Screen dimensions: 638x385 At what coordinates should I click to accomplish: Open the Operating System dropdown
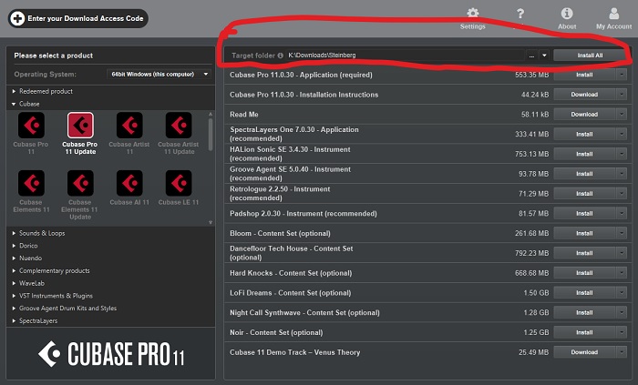coord(159,75)
